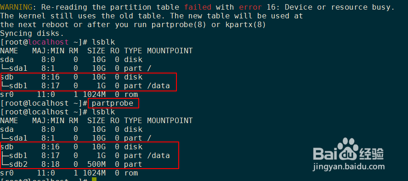408x181 pixels.
Task: Select the sdb1 /data row in second listing
Action: click(x=85, y=156)
